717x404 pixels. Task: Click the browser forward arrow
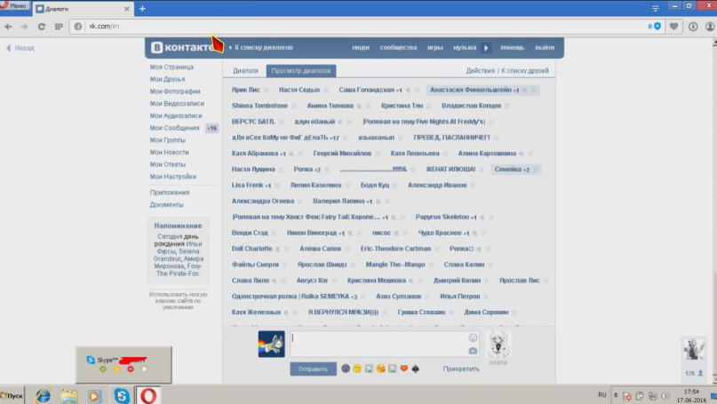click(24, 27)
